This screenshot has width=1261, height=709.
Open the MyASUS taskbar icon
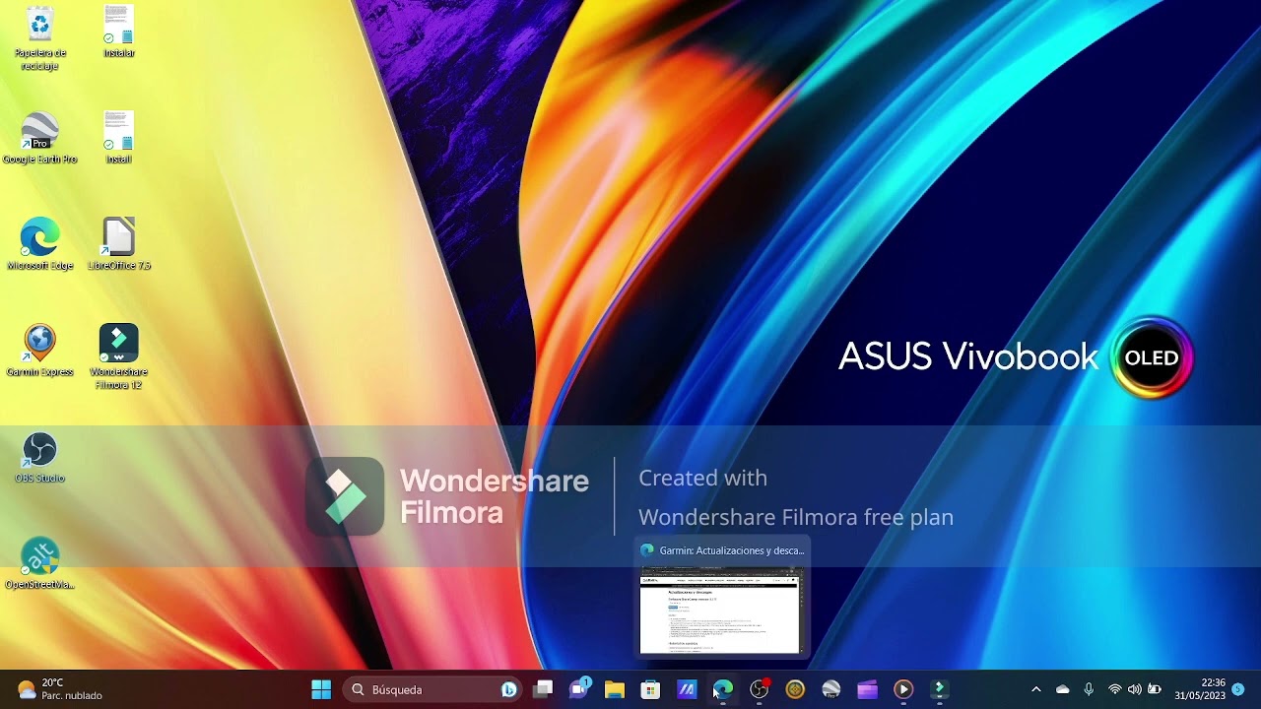pyautogui.click(x=687, y=689)
